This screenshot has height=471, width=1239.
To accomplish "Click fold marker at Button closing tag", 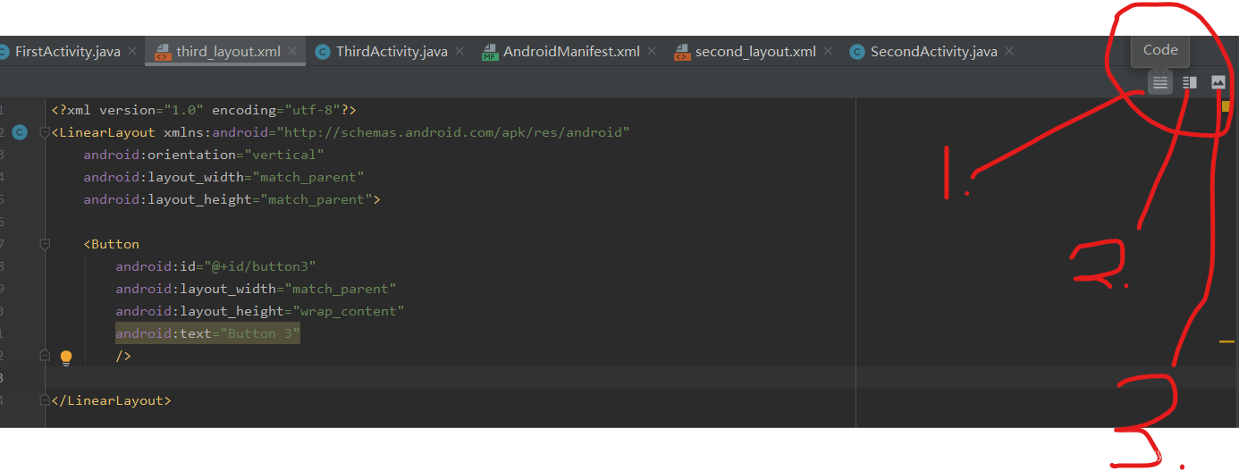I will (x=46, y=356).
